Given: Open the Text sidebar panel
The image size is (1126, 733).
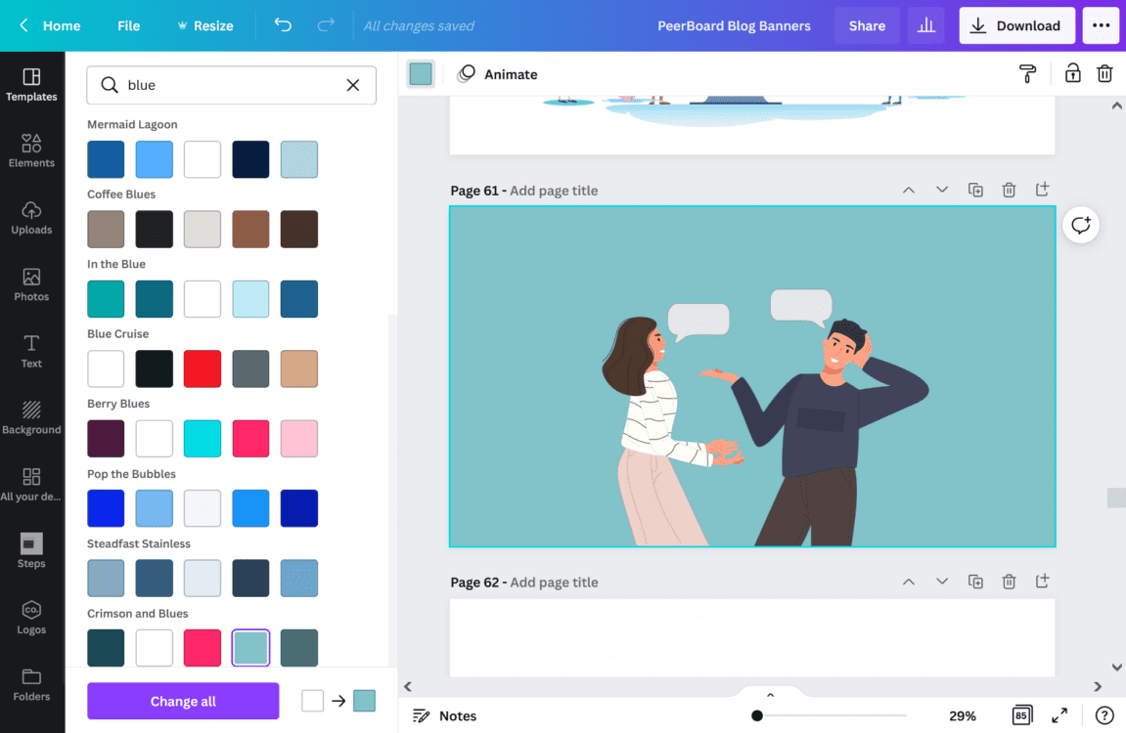Looking at the screenshot, I should point(31,352).
